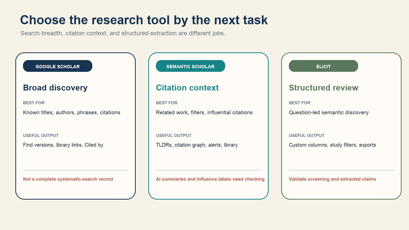The image size is (409, 230).
Task: Click BEST FOR label in Google Scholar card
Action: [34, 103]
